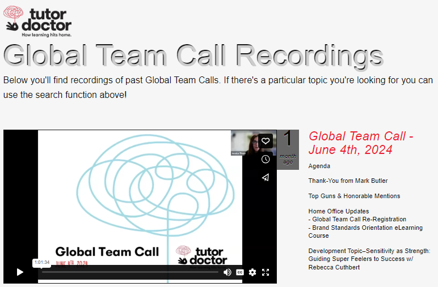Click the 1:01:34 timestamp label
This screenshot has height=287, width=438.
point(42,262)
